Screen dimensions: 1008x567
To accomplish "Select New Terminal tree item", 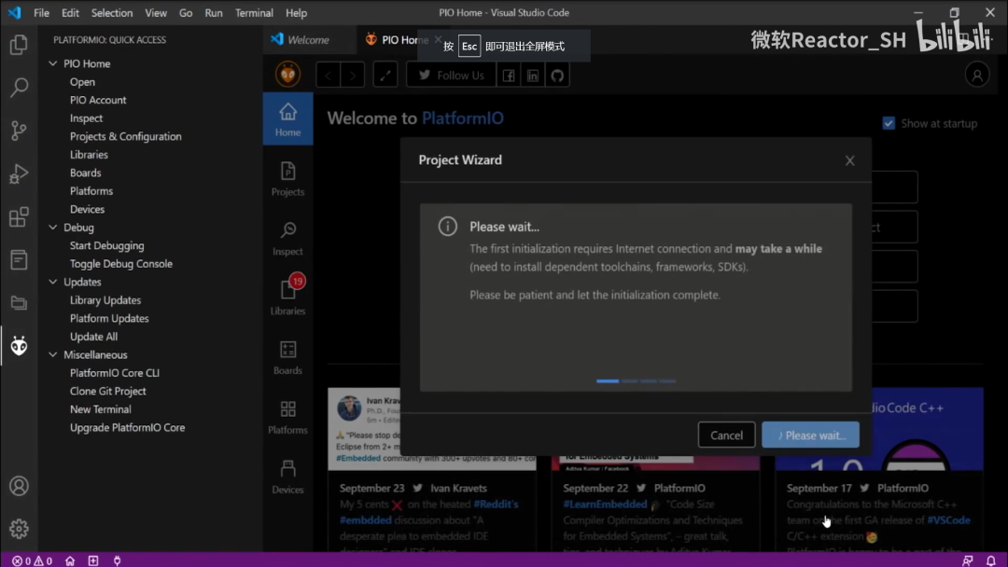I will tap(101, 409).
